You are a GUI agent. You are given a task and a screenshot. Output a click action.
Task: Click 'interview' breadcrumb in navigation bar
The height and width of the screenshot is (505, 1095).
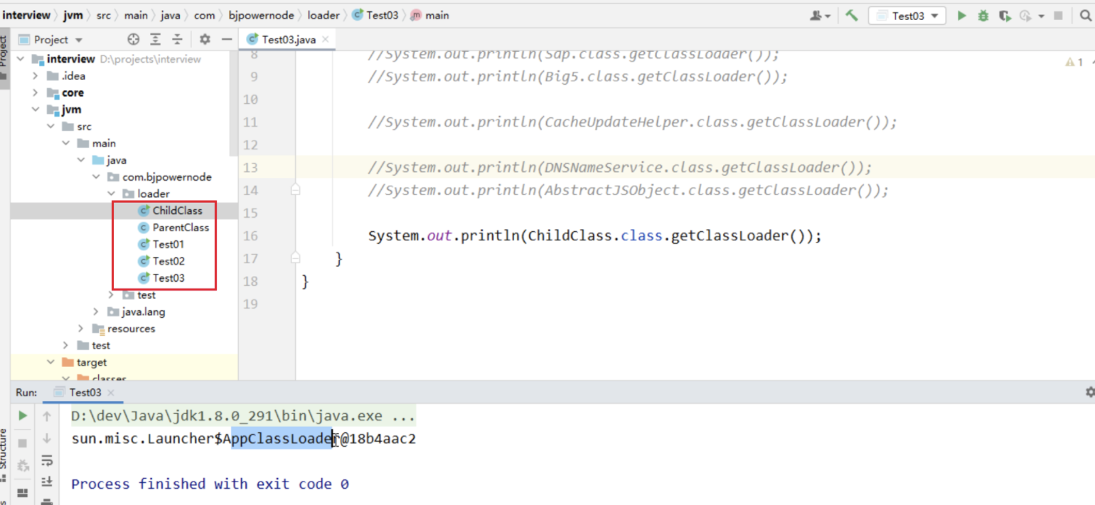[27, 15]
